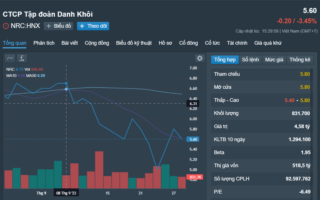Click the MA50 6.59 legend value

click(x=41, y=76)
